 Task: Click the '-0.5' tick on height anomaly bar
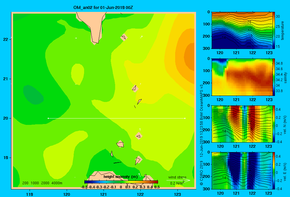click(84, 187)
